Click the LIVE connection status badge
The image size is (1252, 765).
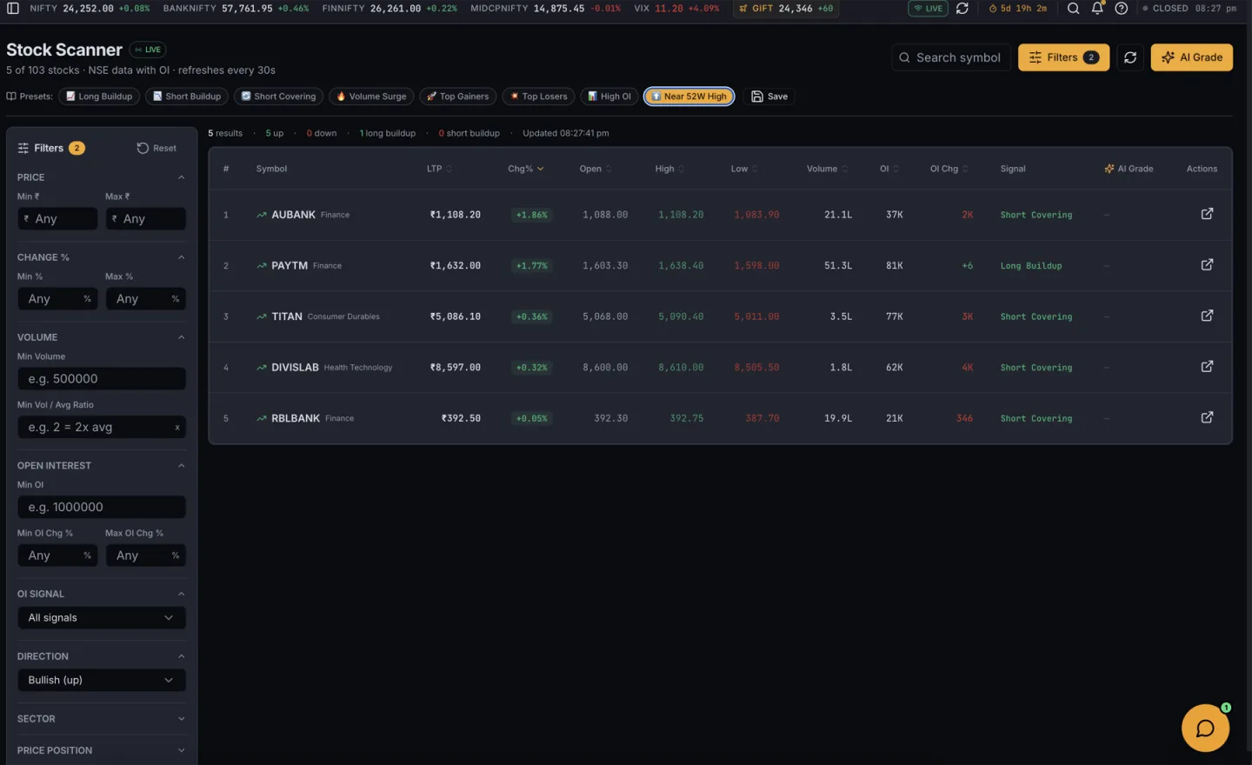tap(928, 9)
